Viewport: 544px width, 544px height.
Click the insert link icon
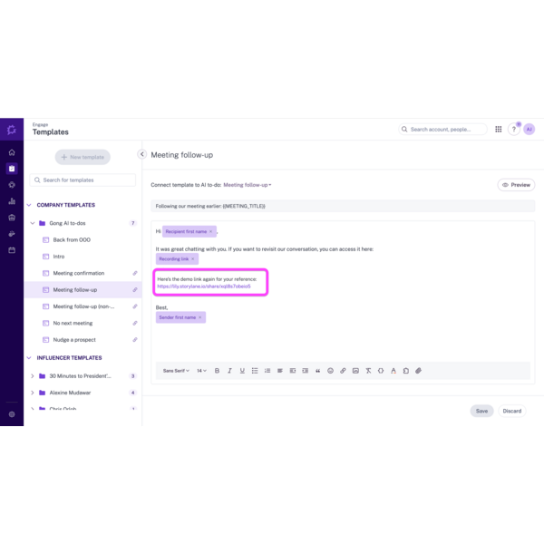coord(343,371)
